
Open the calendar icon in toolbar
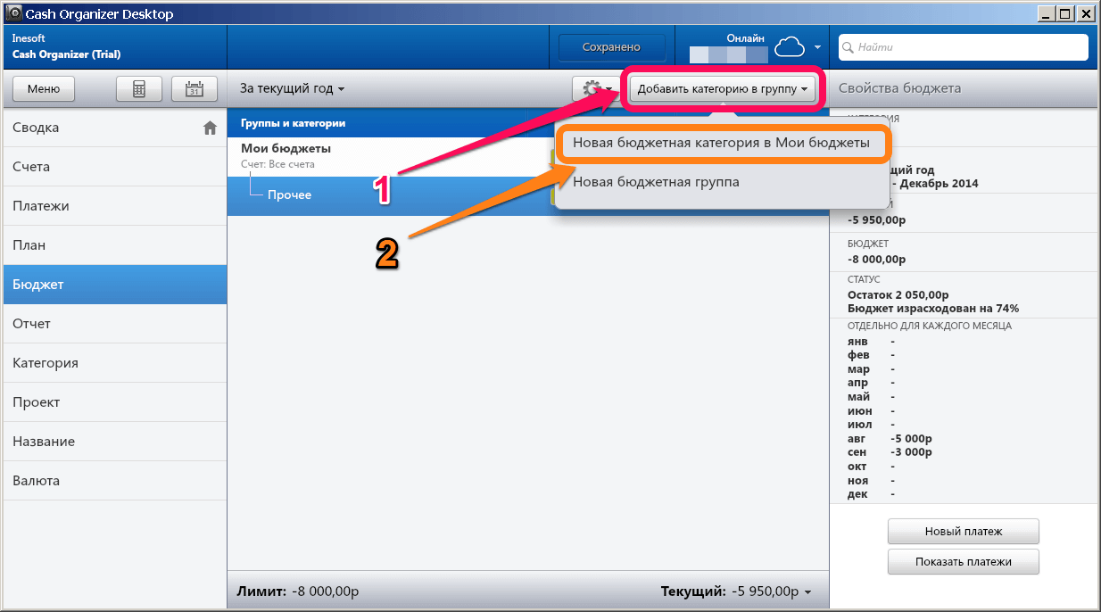click(x=194, y=88)
